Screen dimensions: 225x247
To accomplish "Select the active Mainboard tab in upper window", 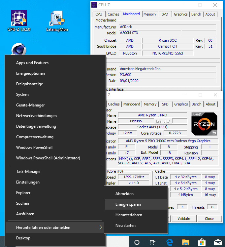I will tap(131, 14).
